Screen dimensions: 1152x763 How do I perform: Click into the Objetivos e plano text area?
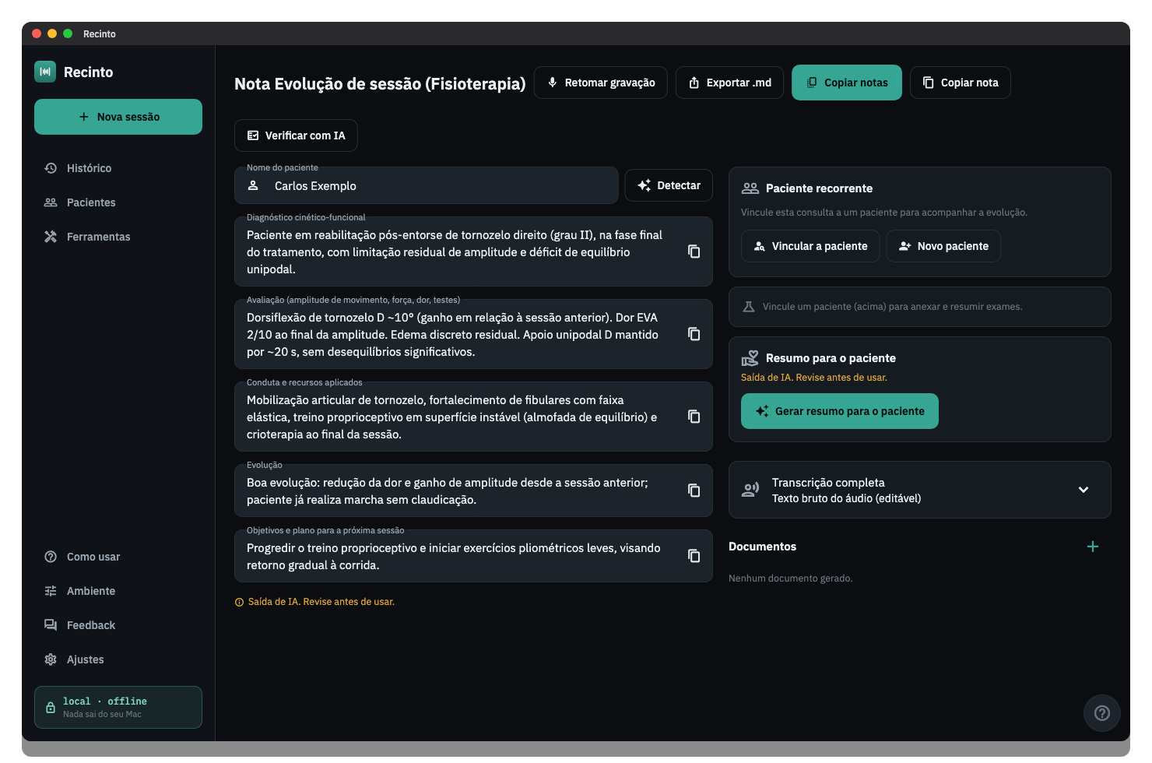pyautogui.click(x=455, y=557)
